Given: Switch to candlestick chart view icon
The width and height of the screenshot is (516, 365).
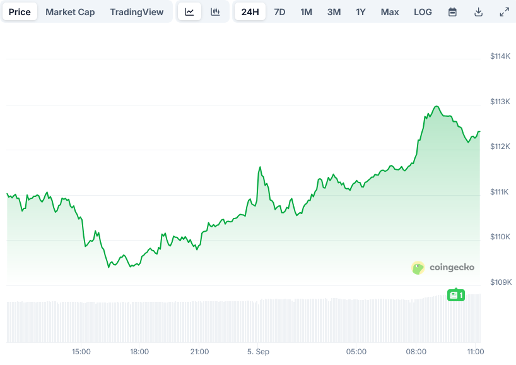Looking at the screenshot, I should [215, 12].
